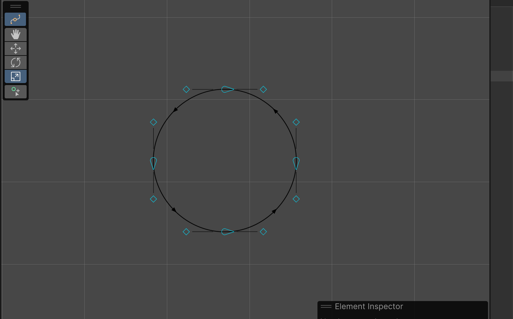The height and width of the screenshot is (319, 513).
Task: Click the left knot's upper tangent handle
Action: pyautogui.click(x=153, y=122)
